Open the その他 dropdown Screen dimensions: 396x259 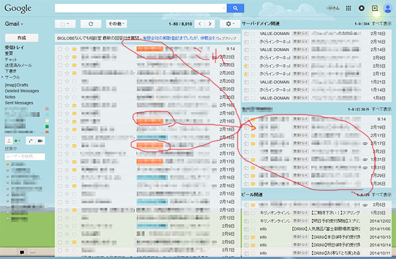(x=116, y=24)
